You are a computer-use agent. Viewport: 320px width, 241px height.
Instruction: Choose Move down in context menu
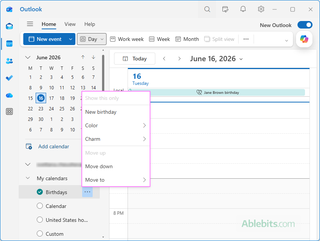pyautogui.click(x=116, y=166)
